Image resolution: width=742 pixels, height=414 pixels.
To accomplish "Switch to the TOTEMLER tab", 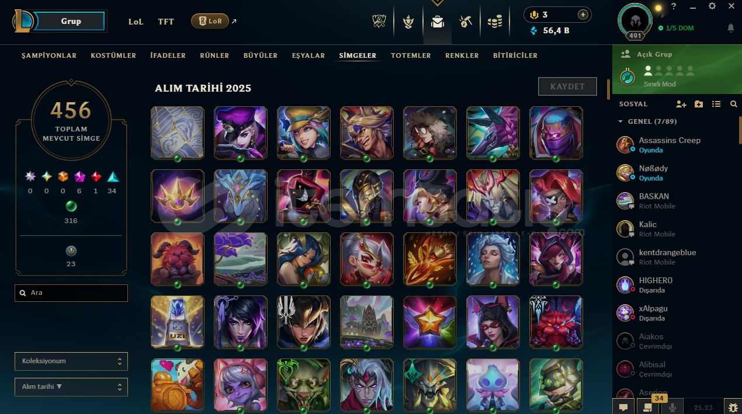I will [411, 55].
